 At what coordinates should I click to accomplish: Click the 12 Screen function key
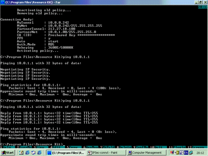[196, 147]
